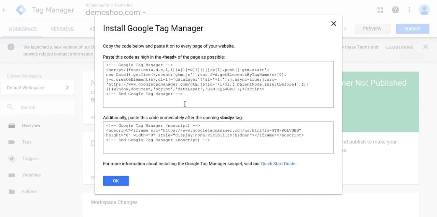Click the info icon in banner

[x=11, y=47]
